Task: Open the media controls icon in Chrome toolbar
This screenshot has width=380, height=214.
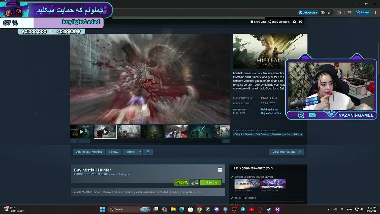Action: coord(349,12)
